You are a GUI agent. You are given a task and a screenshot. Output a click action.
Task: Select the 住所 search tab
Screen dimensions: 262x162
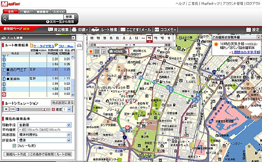click(11, 11)
